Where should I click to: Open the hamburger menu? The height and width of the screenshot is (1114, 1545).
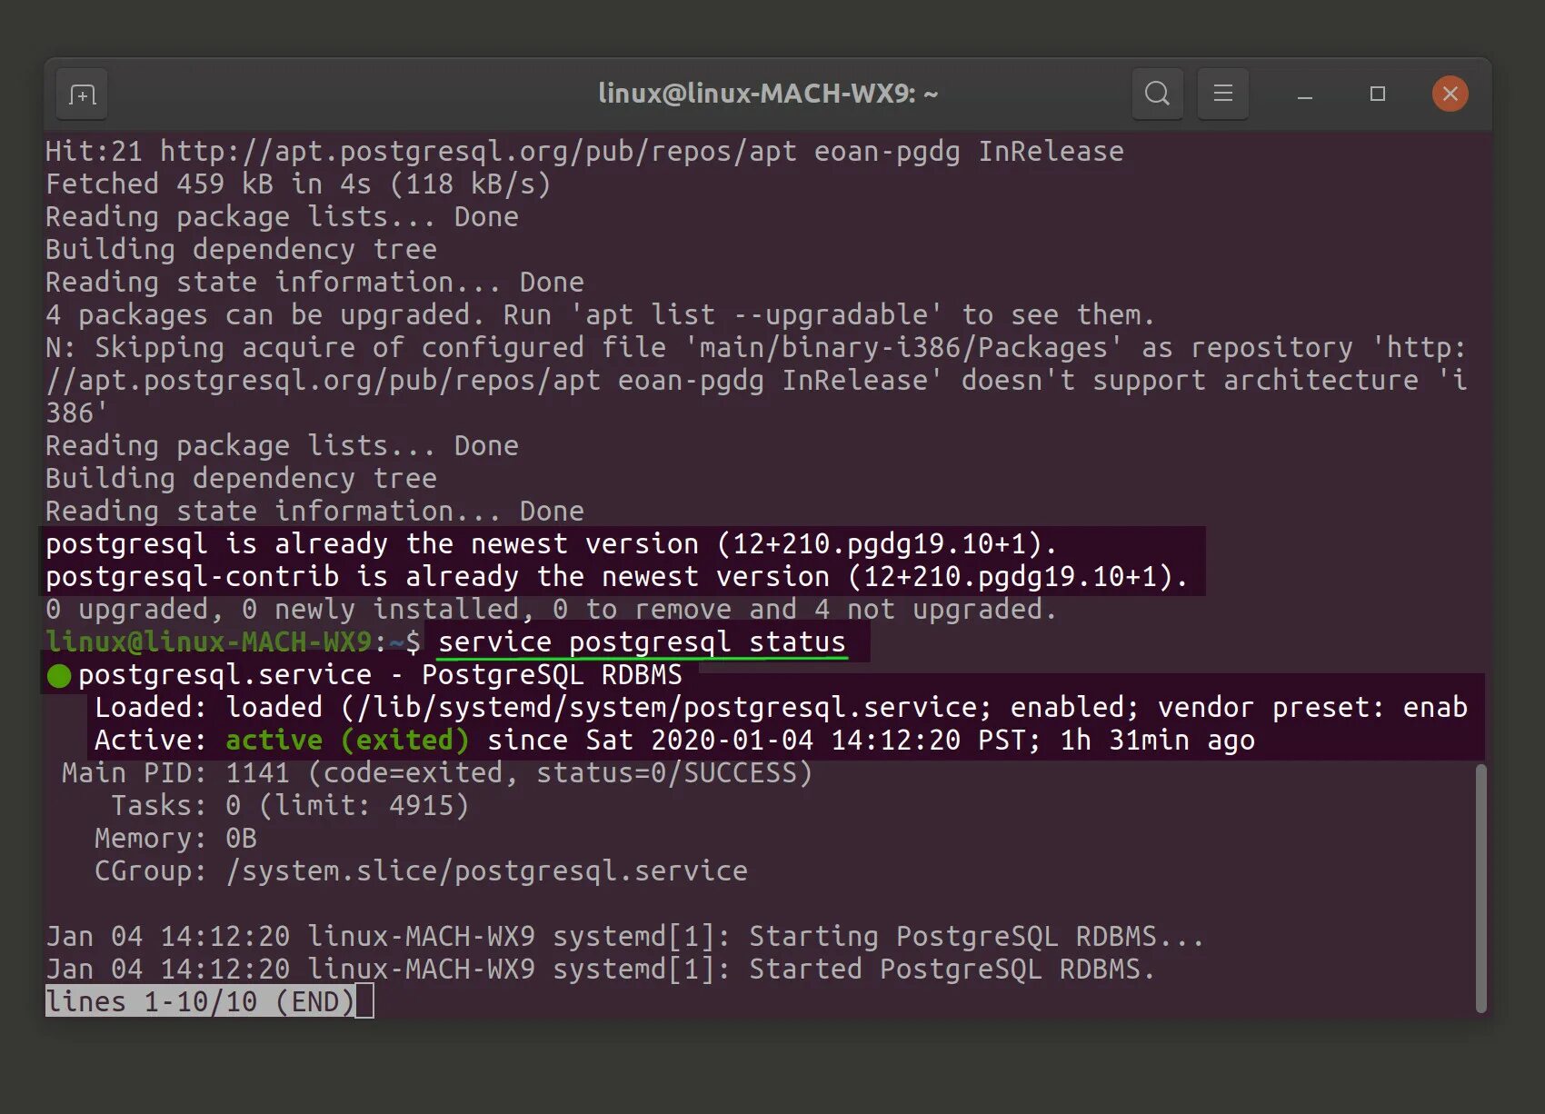(1222, 94)
